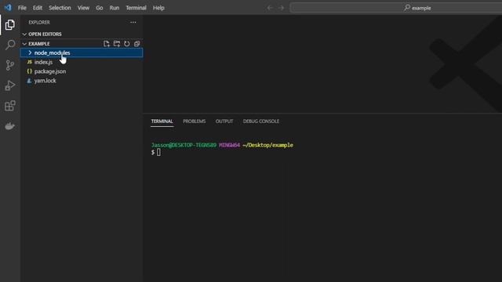Switch to the Problems panel tab
Image resolution: width=502 pixels, height=282 pixels.
click(195, 121)
